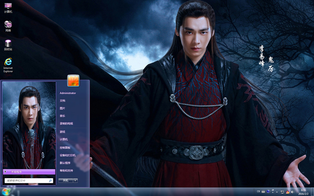The height and width of the screenshot is (196, 314).
Task: Click the orange flower user avatar
Action: (73, 80)
